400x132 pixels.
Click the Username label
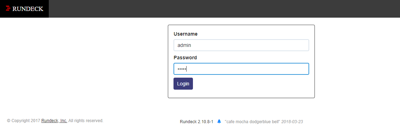186,34
